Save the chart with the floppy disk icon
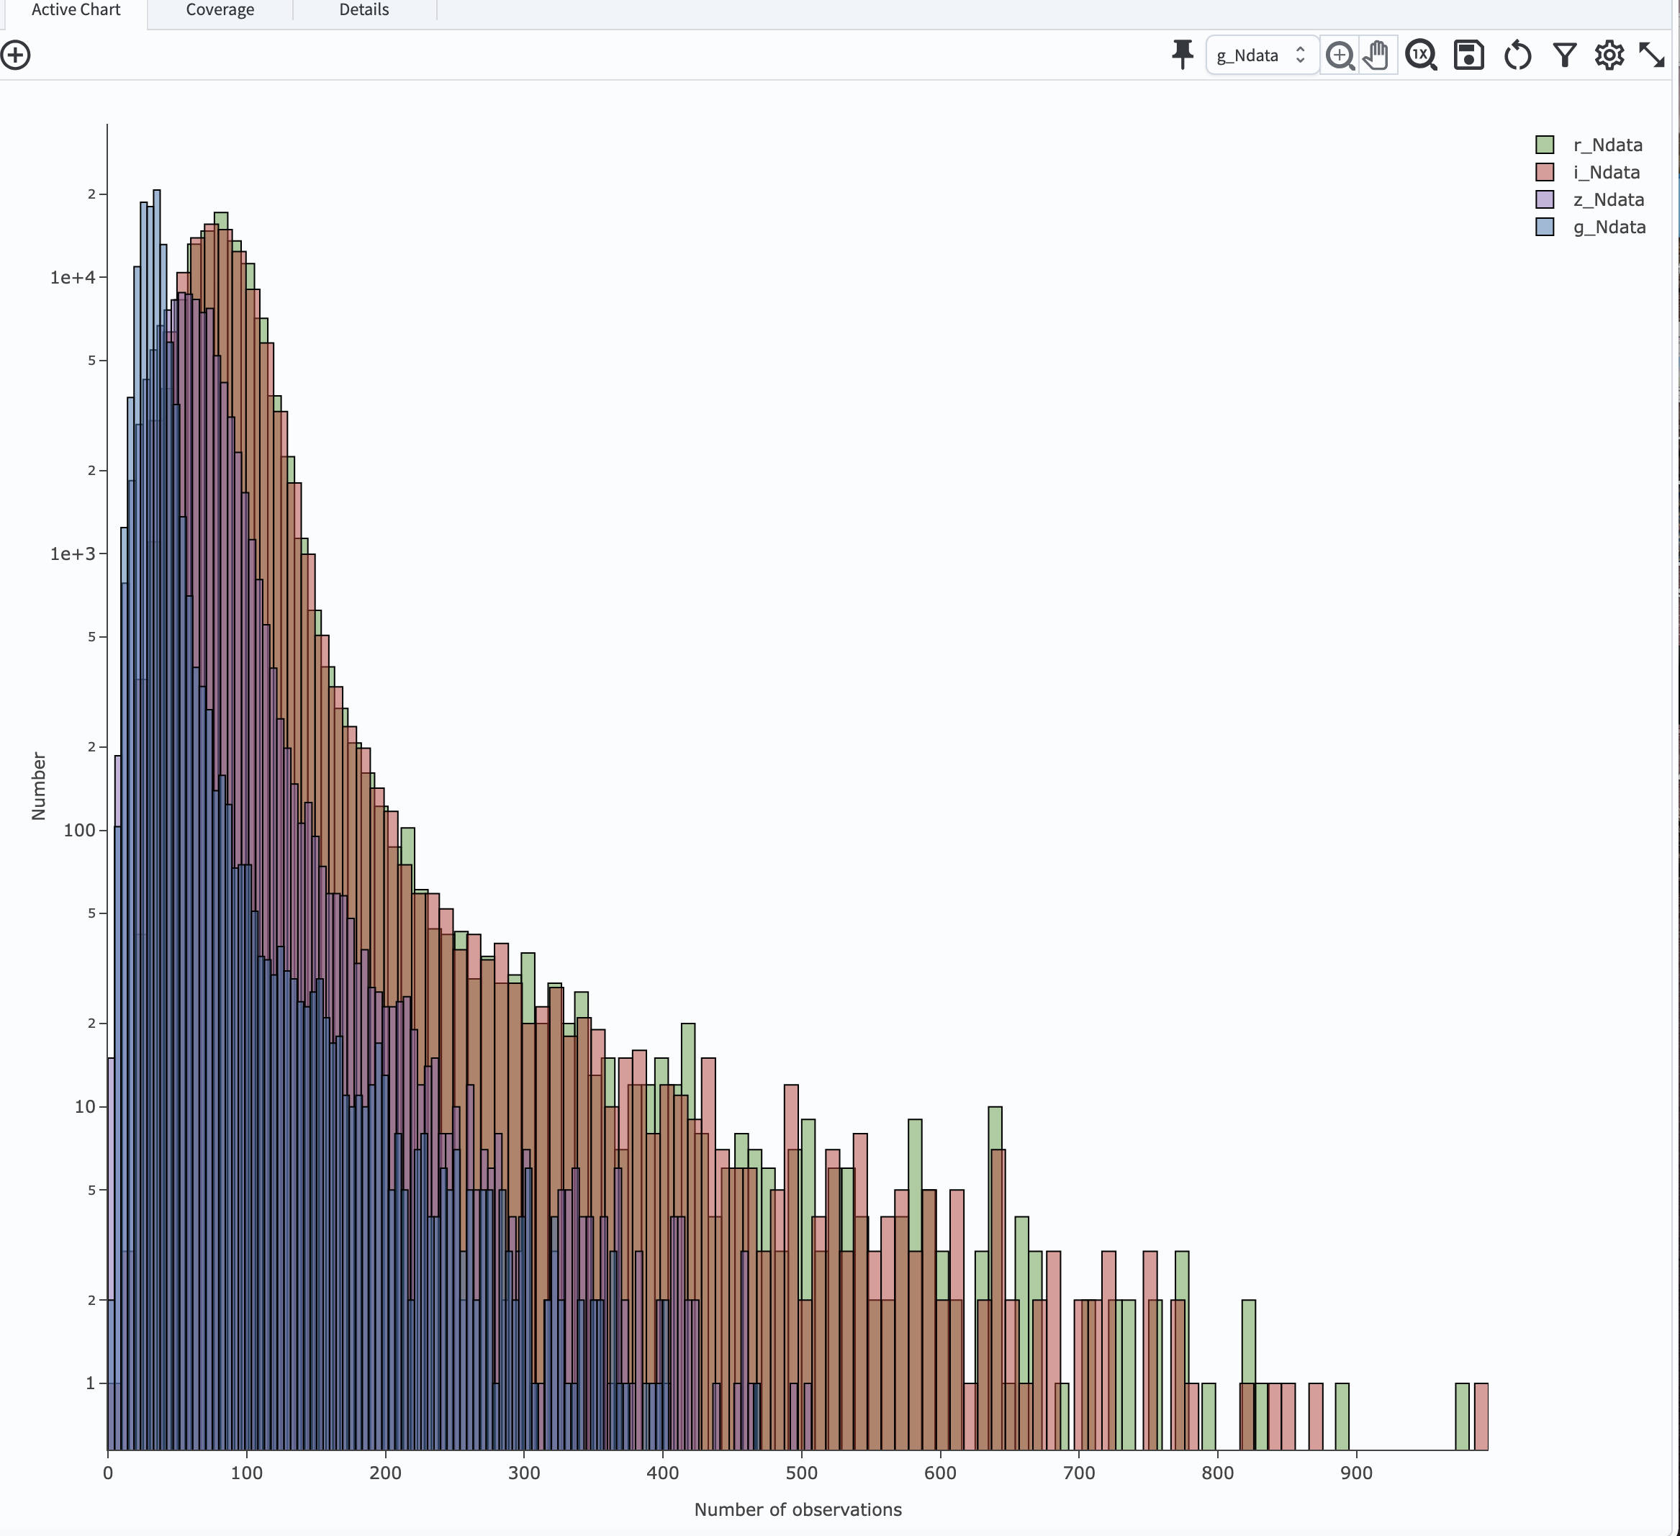 (1468, 55)
